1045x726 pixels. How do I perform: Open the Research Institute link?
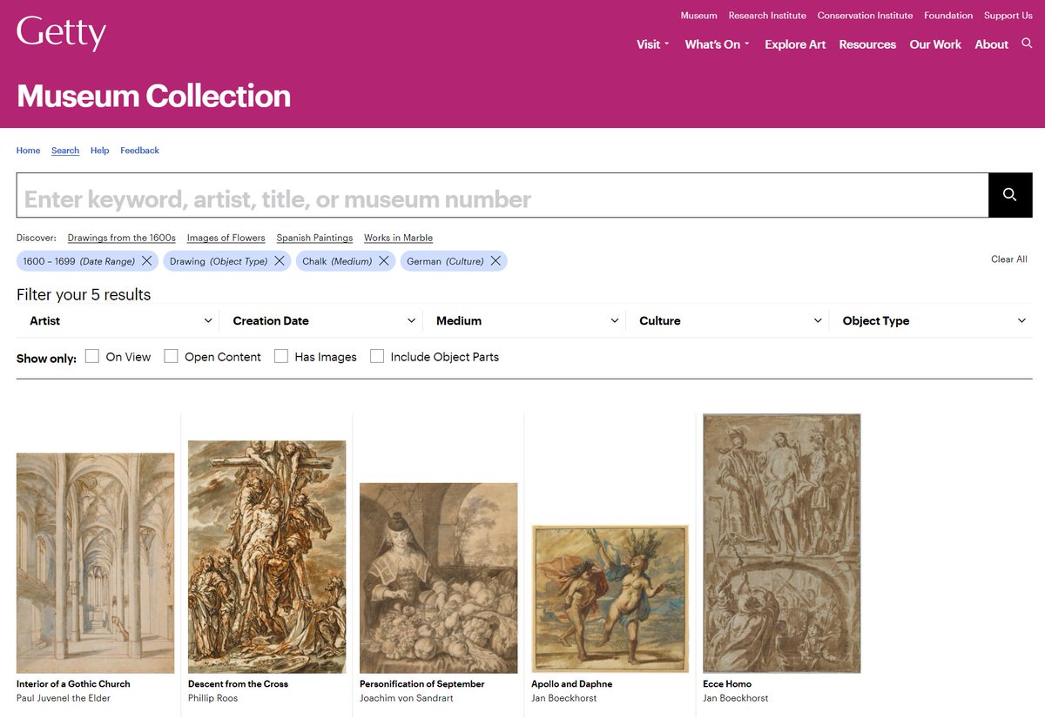coord(767,16)
